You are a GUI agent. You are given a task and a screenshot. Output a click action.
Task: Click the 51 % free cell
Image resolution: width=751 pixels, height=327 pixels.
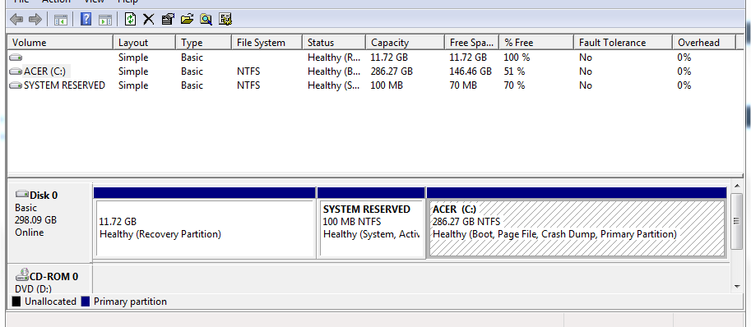click(514, 71)
